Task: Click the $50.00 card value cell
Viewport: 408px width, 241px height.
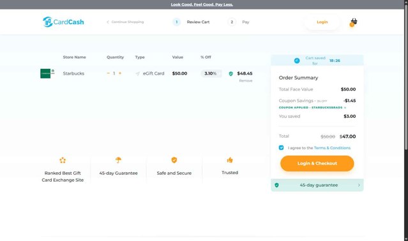Action: pyautogui.click(x=179, y=73)
